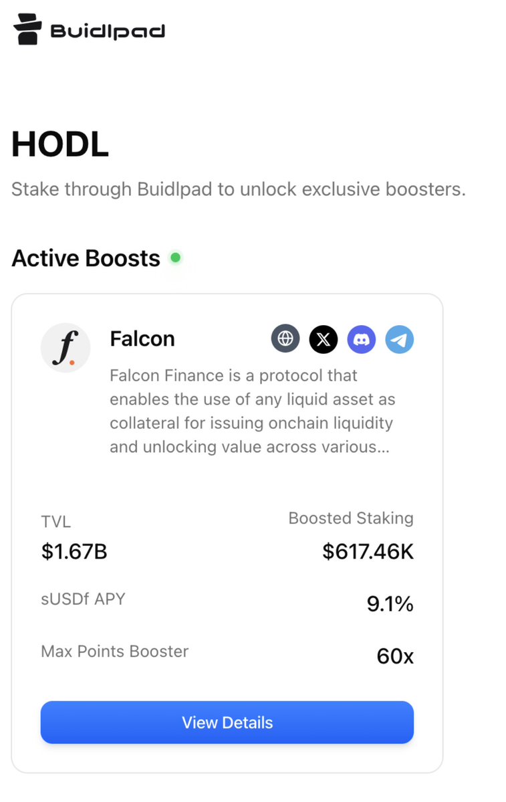Click the $617.46K Boosted Staking value
The image size is (506, 802).
[368, 551]
